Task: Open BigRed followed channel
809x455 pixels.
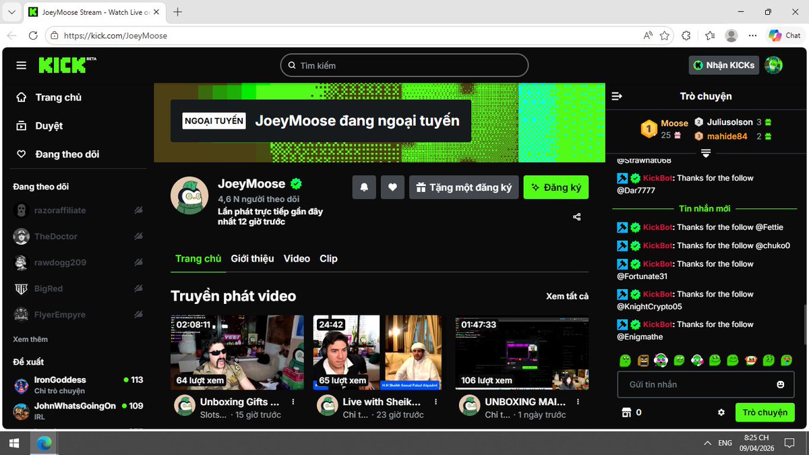Action: 78,289
